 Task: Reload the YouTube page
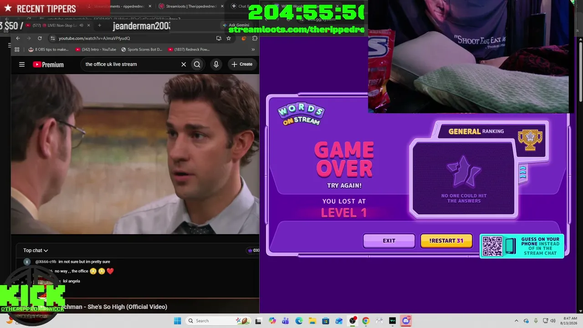click(40, 38)
